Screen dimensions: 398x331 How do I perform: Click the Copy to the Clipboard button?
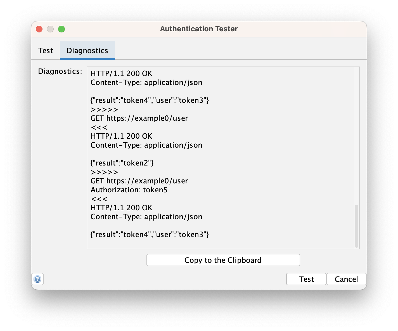(223, 260)
